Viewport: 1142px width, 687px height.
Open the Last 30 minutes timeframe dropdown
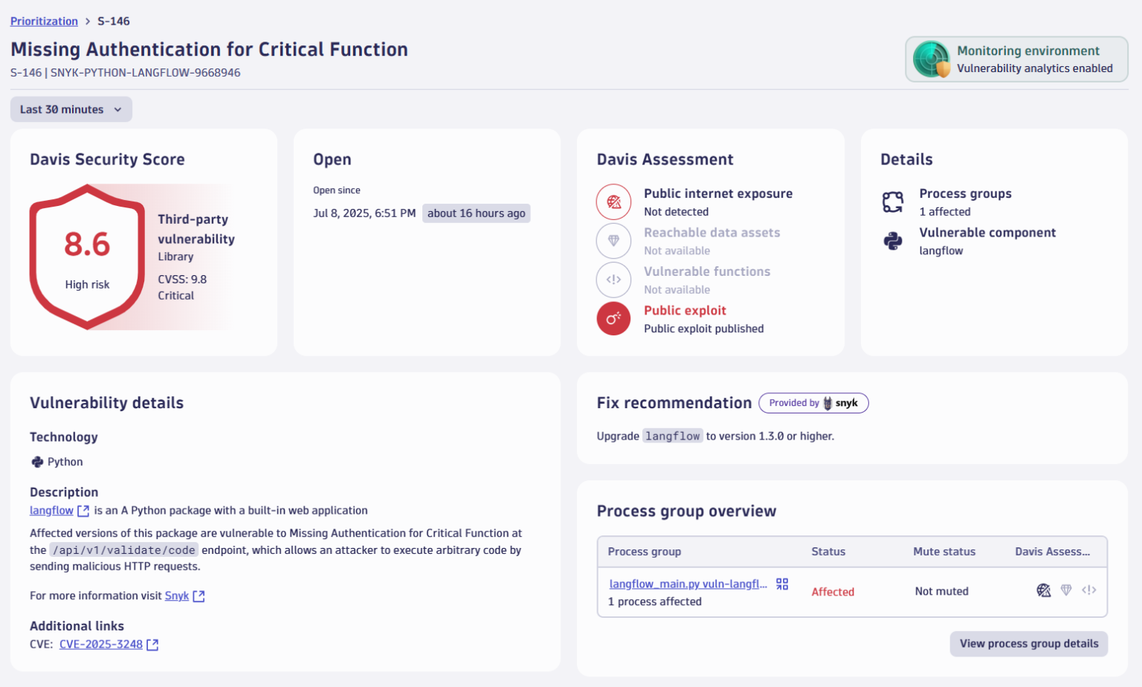click(71, 109)
